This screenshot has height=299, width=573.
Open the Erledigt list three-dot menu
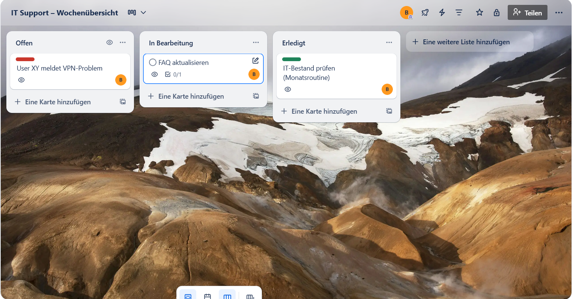pos(389,43)
